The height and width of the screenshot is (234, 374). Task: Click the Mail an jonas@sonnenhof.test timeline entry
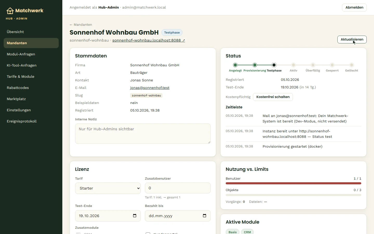point(293,119)
